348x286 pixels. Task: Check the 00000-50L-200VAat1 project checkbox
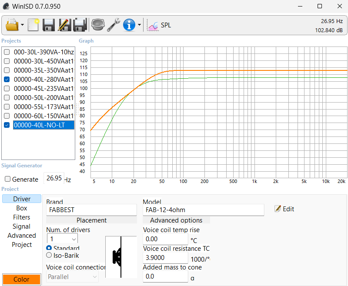(7, 97)
